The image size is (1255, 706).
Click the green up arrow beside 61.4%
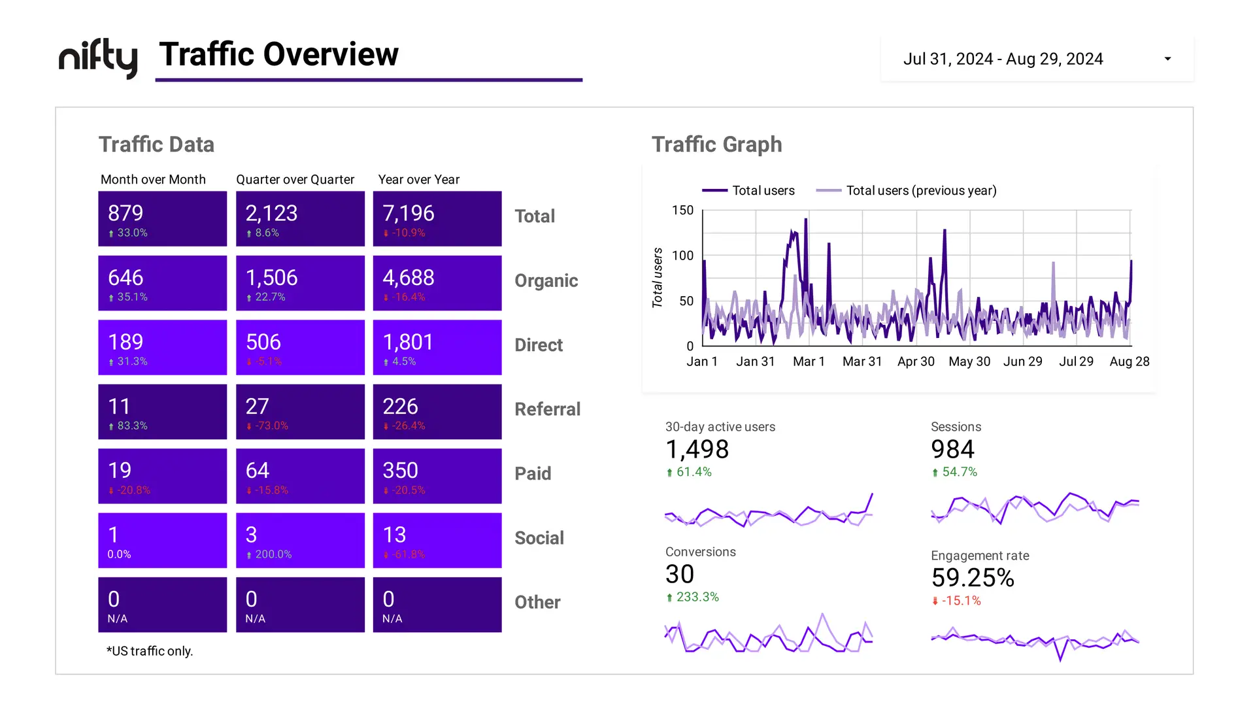(669, 471)
